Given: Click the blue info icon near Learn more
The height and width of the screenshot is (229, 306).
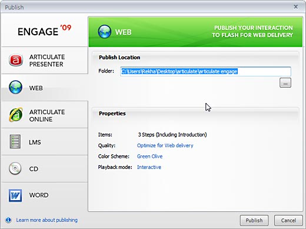Looking at the screenshot, I should [8, 220].
